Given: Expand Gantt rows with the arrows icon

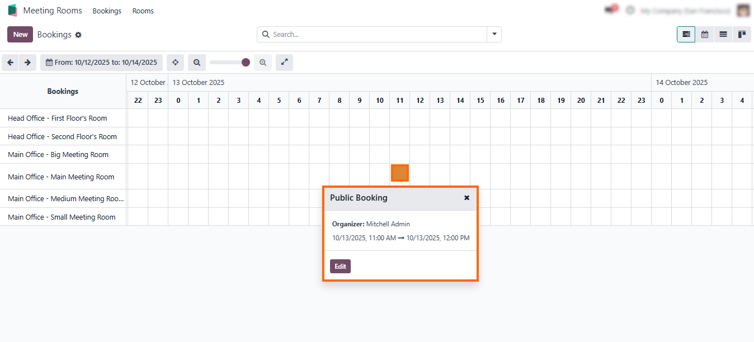Looking at the screenshot, I should 284,63.
